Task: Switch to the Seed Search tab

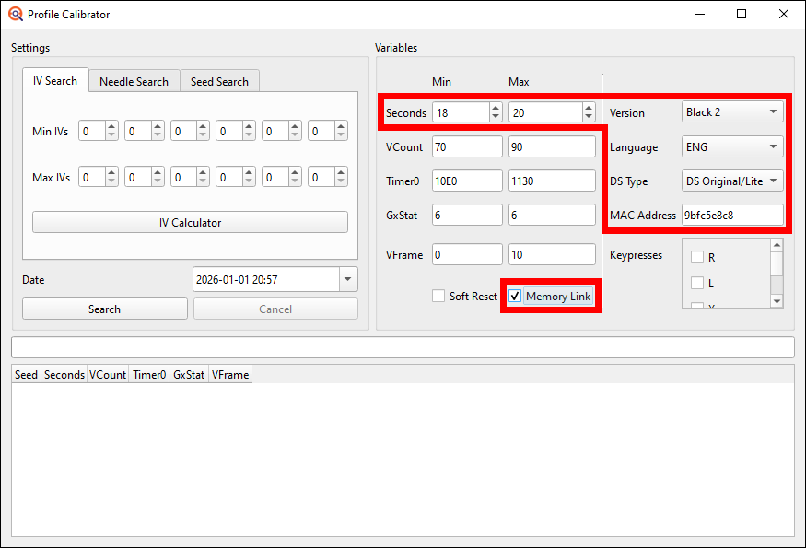Action: (x=219, y=80)
